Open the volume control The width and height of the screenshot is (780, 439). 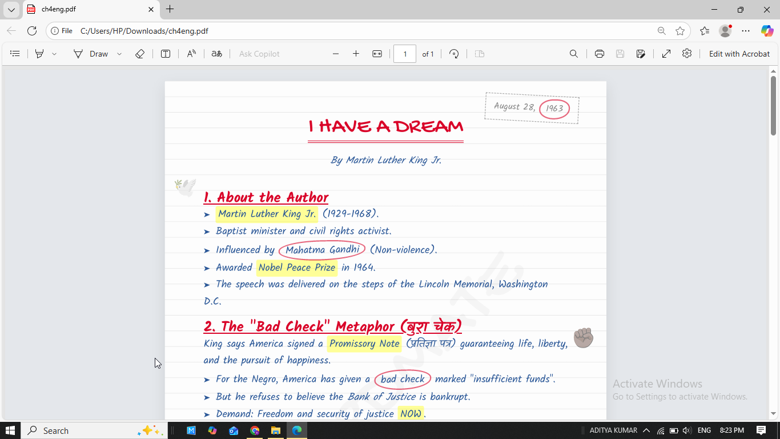point(686,430)
